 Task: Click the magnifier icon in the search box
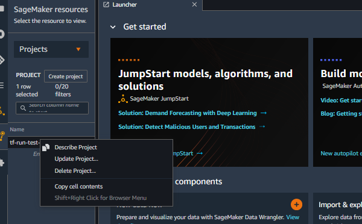coord(23,108)
